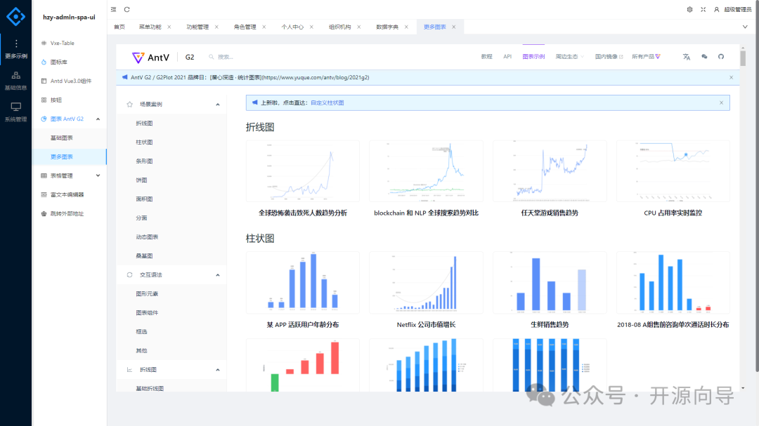Switch to the 首页 tab

coord(119,27)
